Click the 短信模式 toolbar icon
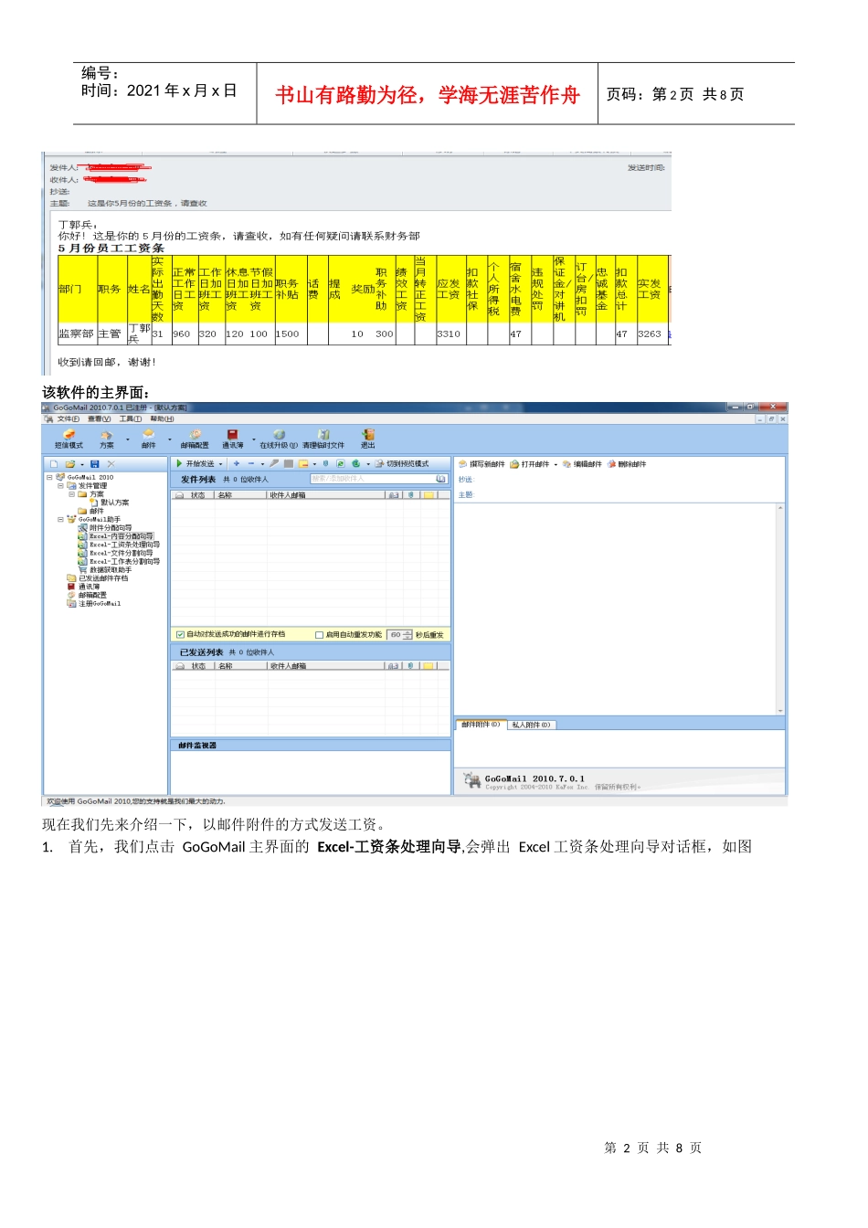 pyautogui.click(x=69, y=439)
